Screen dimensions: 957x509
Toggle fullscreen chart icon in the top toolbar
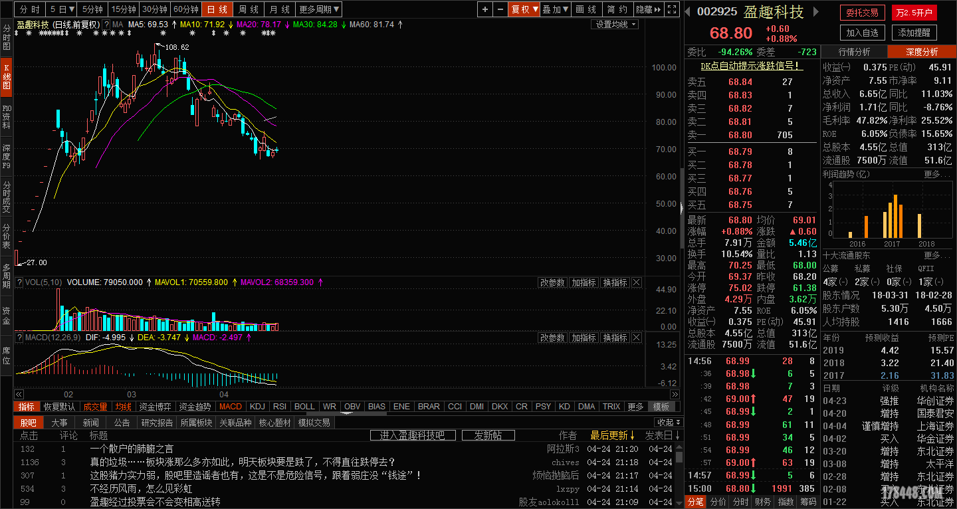point(672,9)
